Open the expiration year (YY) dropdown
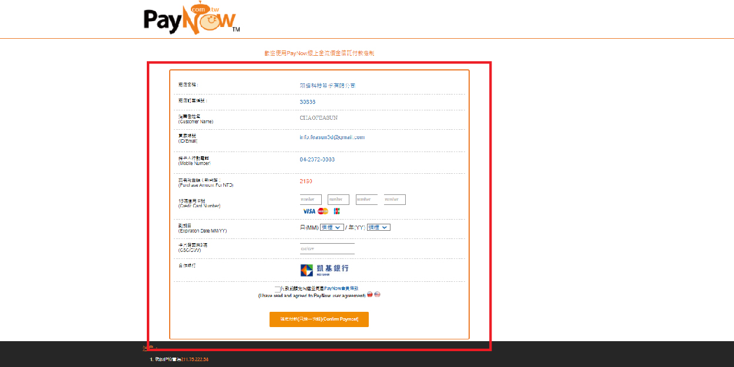This screenshot has width=734, height=367. [379, 227]
